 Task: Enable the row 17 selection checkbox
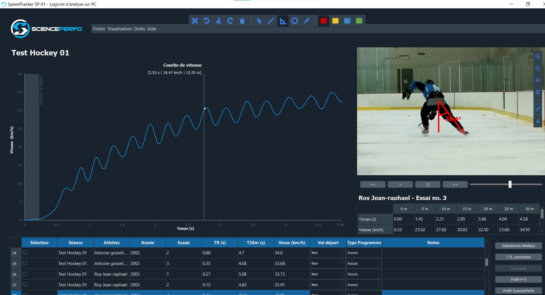click(25, 285)
